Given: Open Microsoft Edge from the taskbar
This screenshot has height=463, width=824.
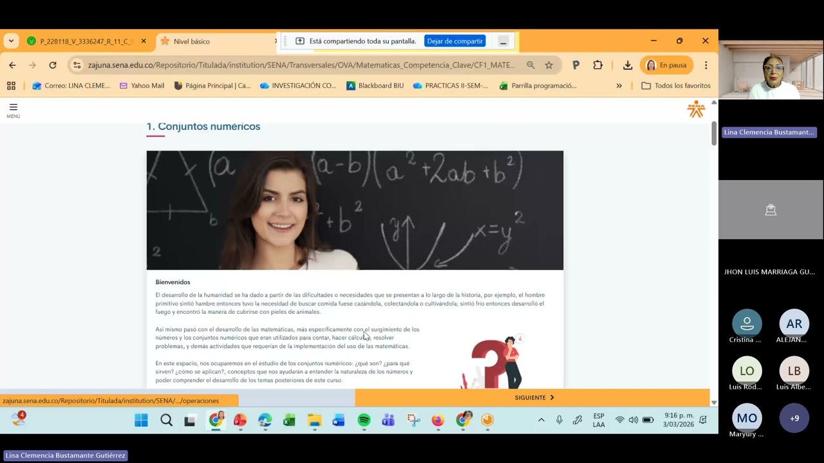Looking at the screenshot, I should [265, 421].
